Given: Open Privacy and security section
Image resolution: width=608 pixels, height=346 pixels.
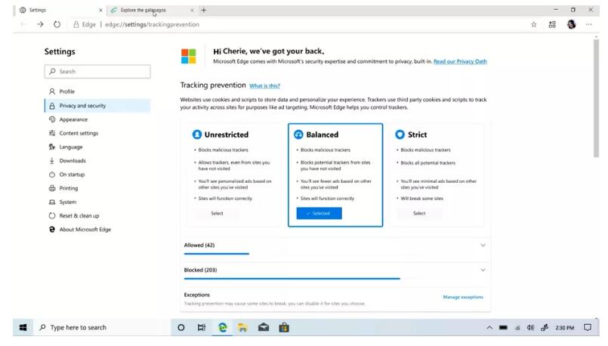Looking at the screenshot, I should pyautogui.click(x=97, y=106).
